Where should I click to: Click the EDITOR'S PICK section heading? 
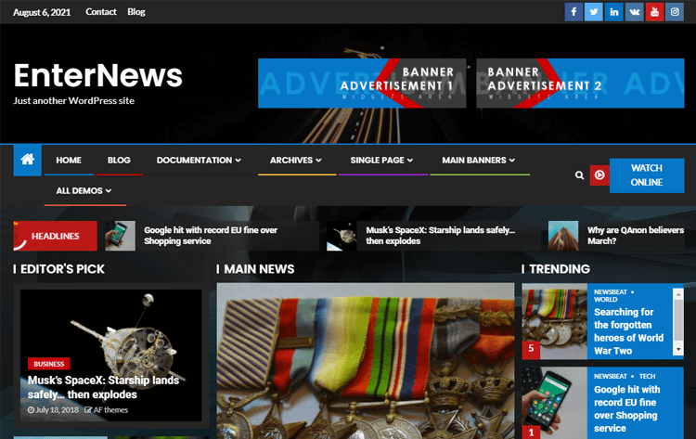[62, 269]
